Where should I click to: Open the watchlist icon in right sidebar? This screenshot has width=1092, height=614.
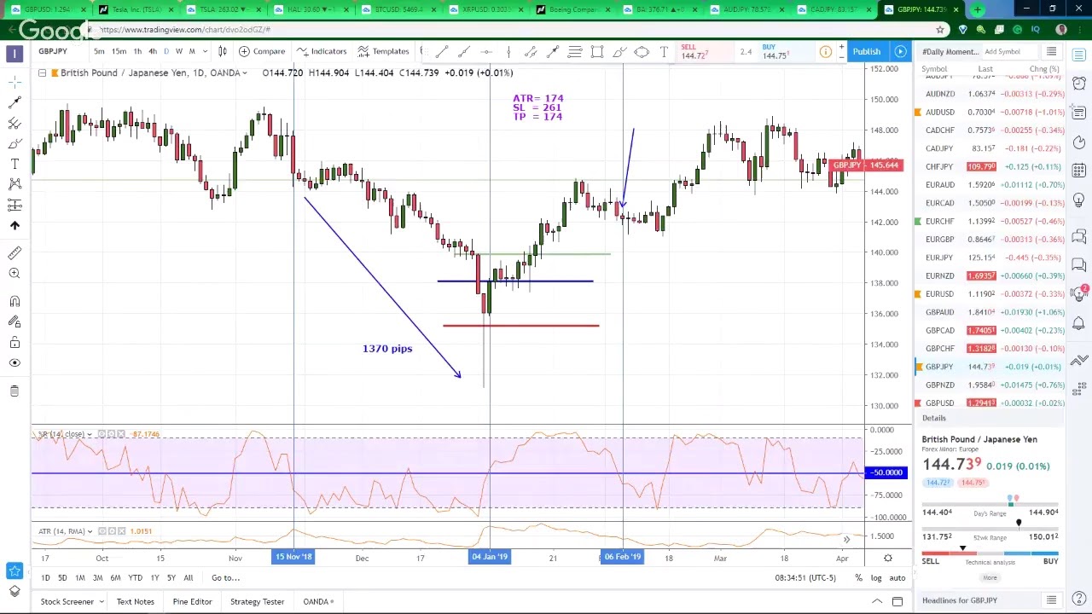click(1079, 55)
